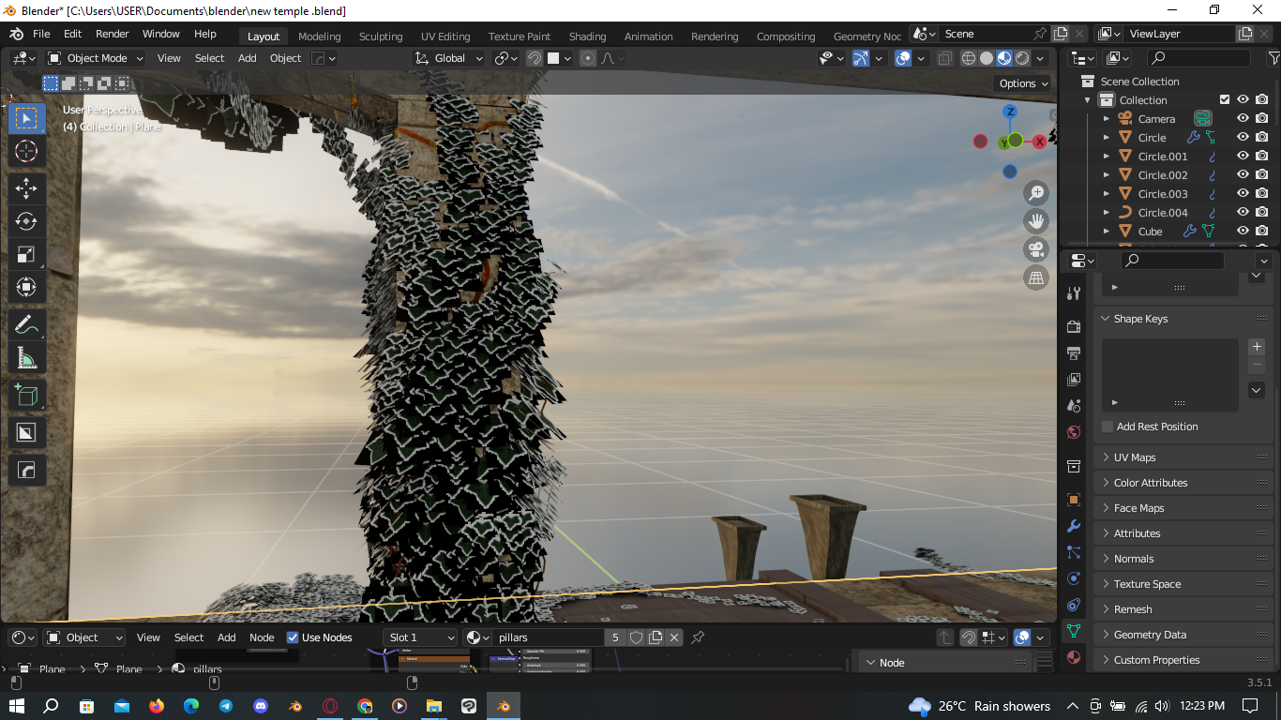
Task: Open the Modifiers wrench properties tab
Action: (1074, 526)
